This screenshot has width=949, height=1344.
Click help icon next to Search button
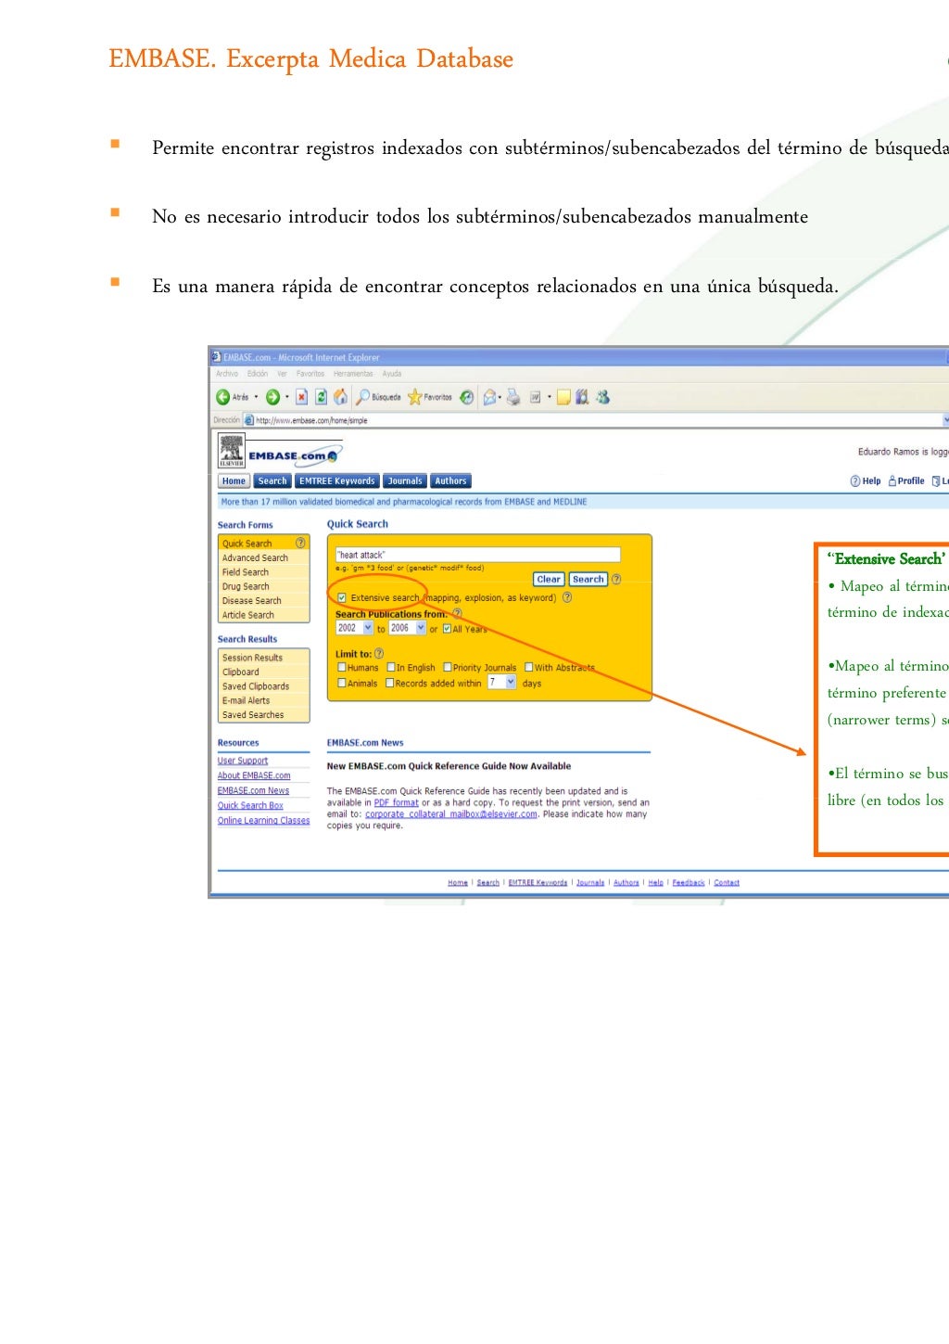pyautogui.click(x=616, y=579)
